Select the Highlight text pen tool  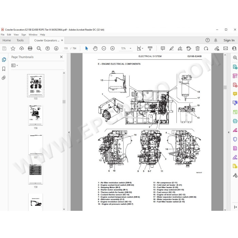(x=171, y=48)
